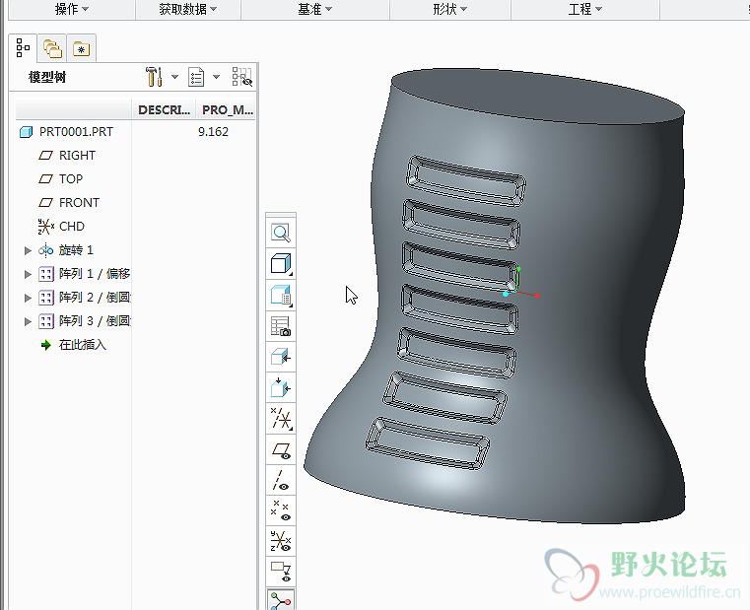This screenshot has height=610, width=750.
Task: Select the RIGHT datum plane
Action: click(x=77, y=155)
